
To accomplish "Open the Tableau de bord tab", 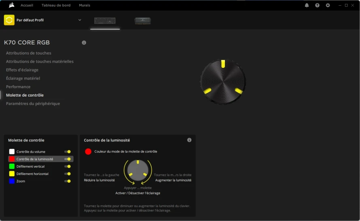I will tap(56, 5).
